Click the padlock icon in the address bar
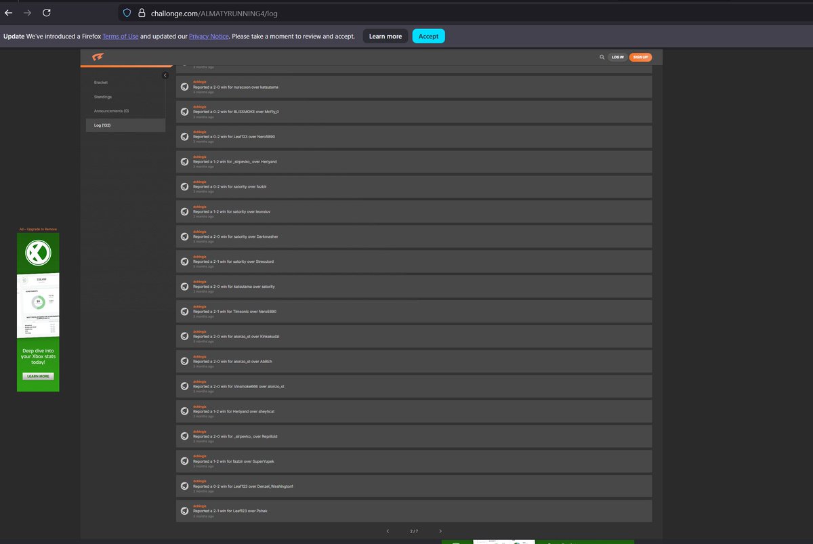This screenshot has height=544, width=813. [141, 13]
